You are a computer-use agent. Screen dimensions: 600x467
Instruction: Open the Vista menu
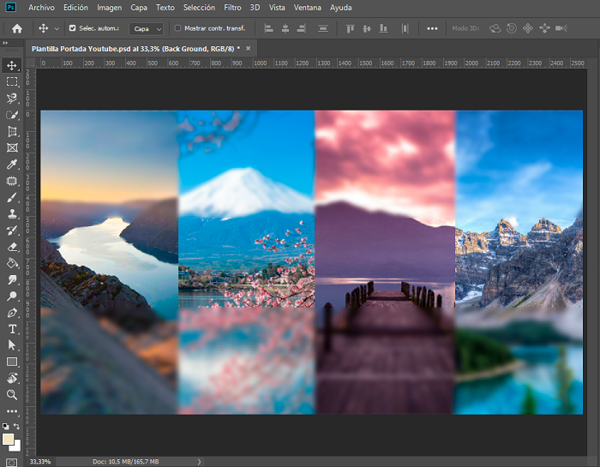[277, 8]
